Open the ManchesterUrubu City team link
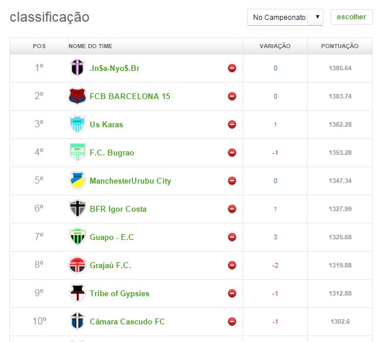 pyautogui.click(x=130, y=181)
